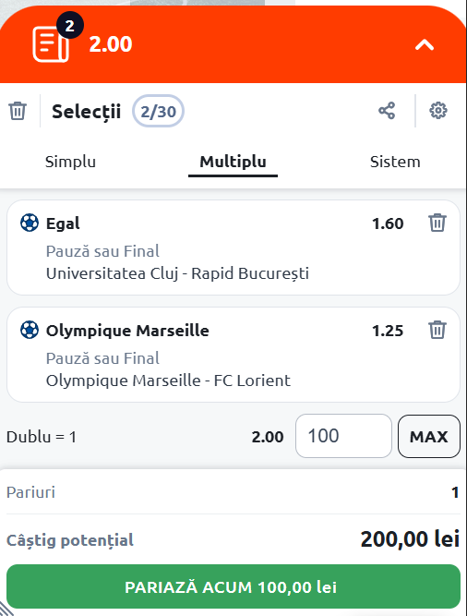Place bet with Pariază Acum button
The image size is (467, 616).
233,586
